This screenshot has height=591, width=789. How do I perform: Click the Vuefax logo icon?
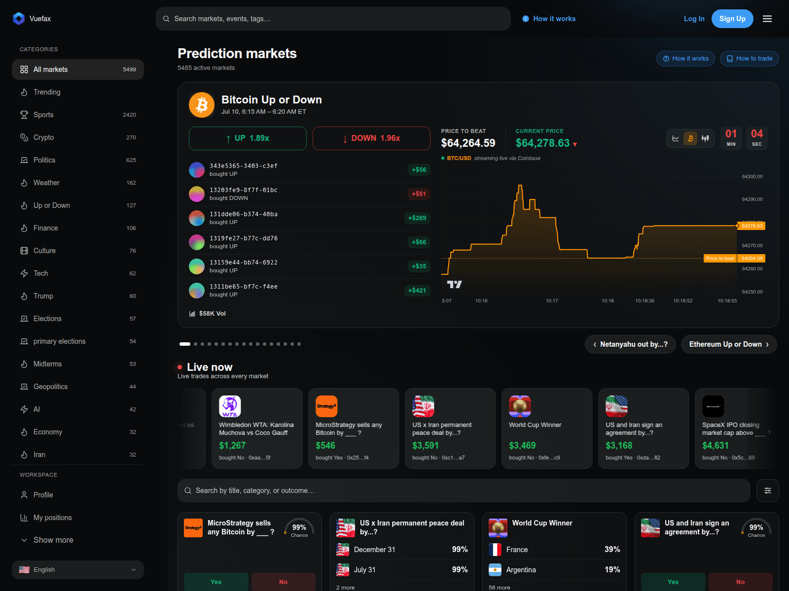coord(19,19)
